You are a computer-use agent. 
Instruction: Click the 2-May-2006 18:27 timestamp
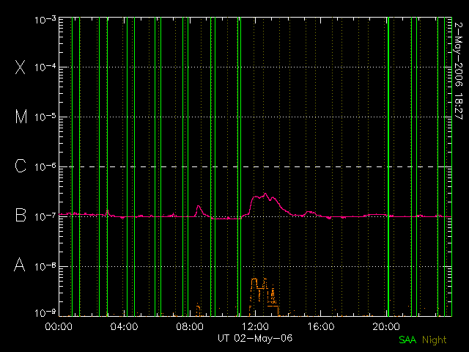(458, 71)
